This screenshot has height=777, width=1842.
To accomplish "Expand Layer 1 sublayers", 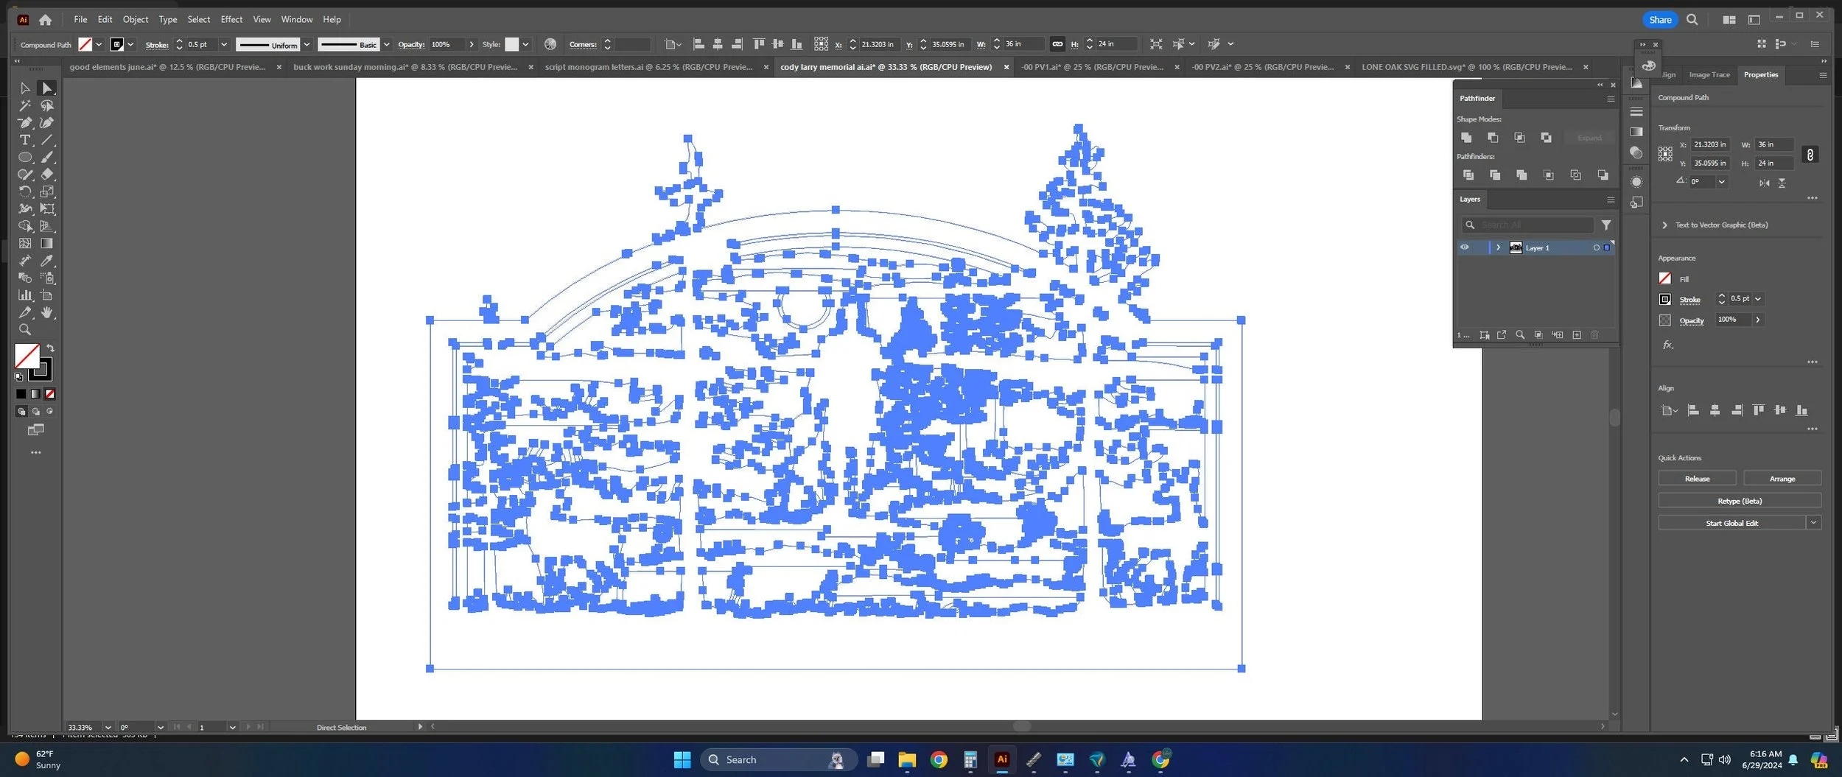I will [1498, 247].
